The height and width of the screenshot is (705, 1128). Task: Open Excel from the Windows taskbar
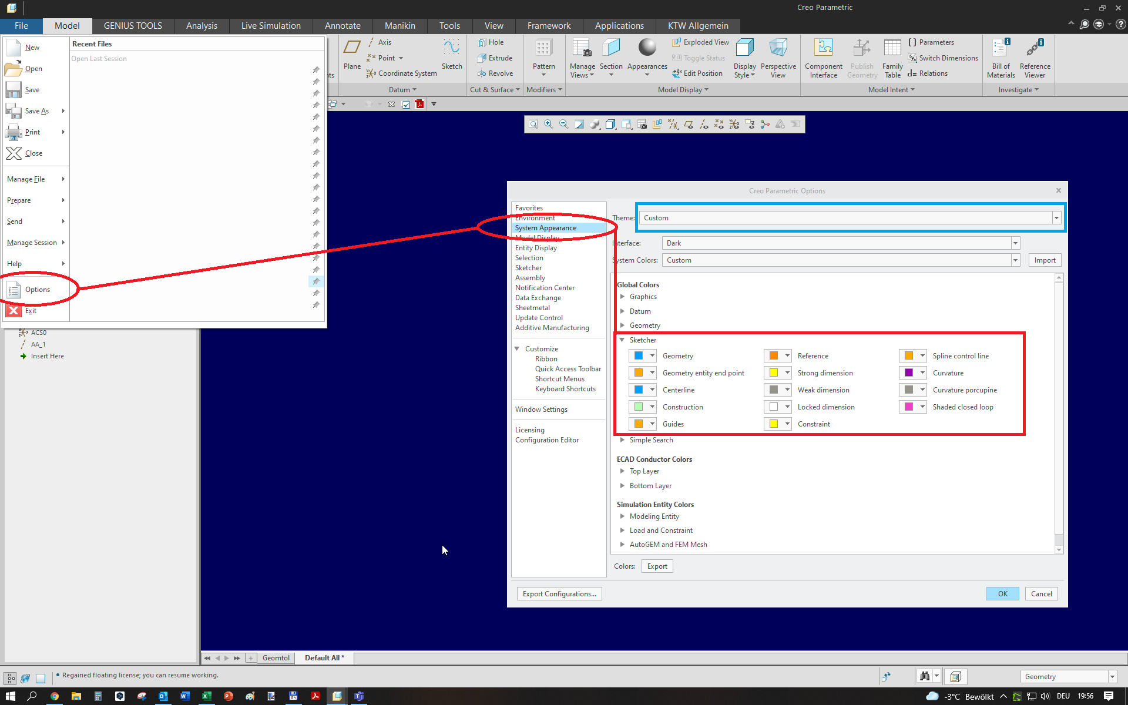(x=207, y=696)
